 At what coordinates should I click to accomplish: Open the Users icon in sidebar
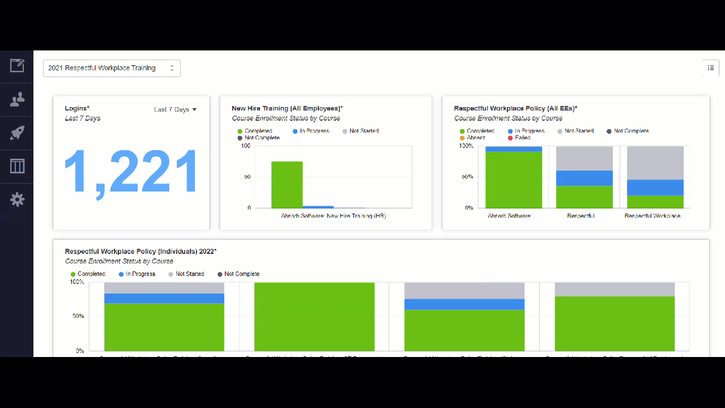(17, 100)
